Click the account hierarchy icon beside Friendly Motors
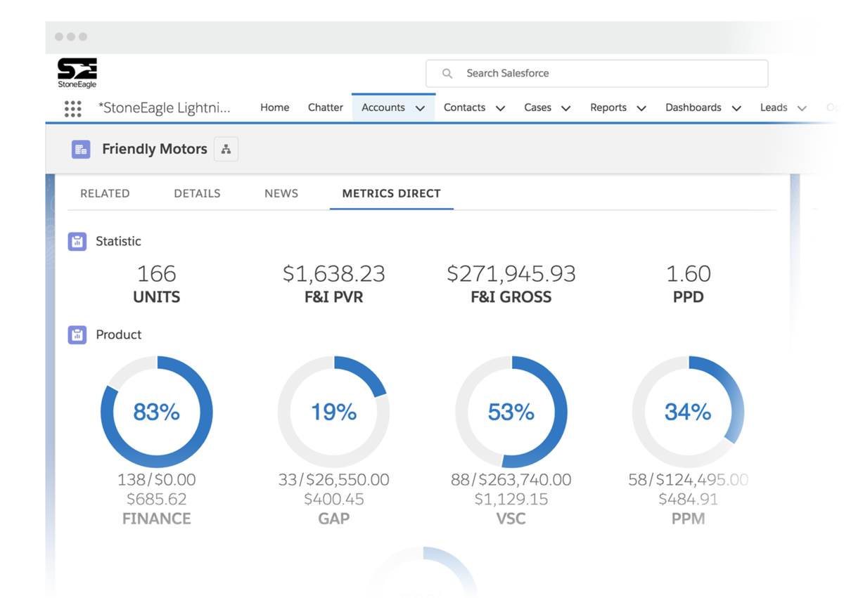Image resolution: width=844 pixels, height=598 pixels. click(x=226, y=149)
